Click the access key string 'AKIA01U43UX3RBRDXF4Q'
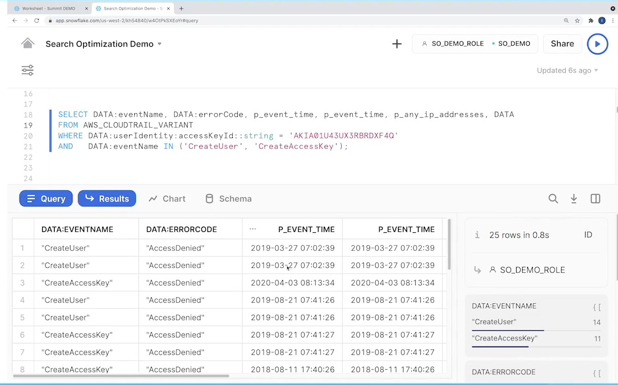 [x=344, y=136]
